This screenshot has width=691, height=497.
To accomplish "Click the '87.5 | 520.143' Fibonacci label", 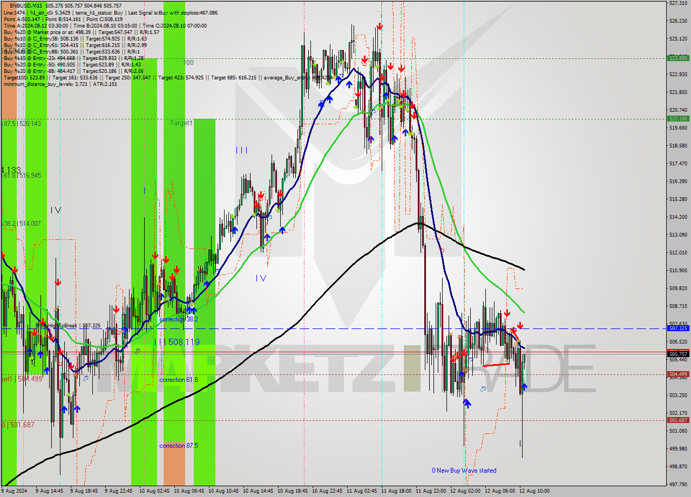I will click(23, 123).
